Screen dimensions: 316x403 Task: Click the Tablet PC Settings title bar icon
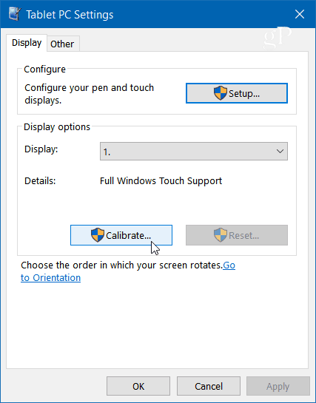14,14
